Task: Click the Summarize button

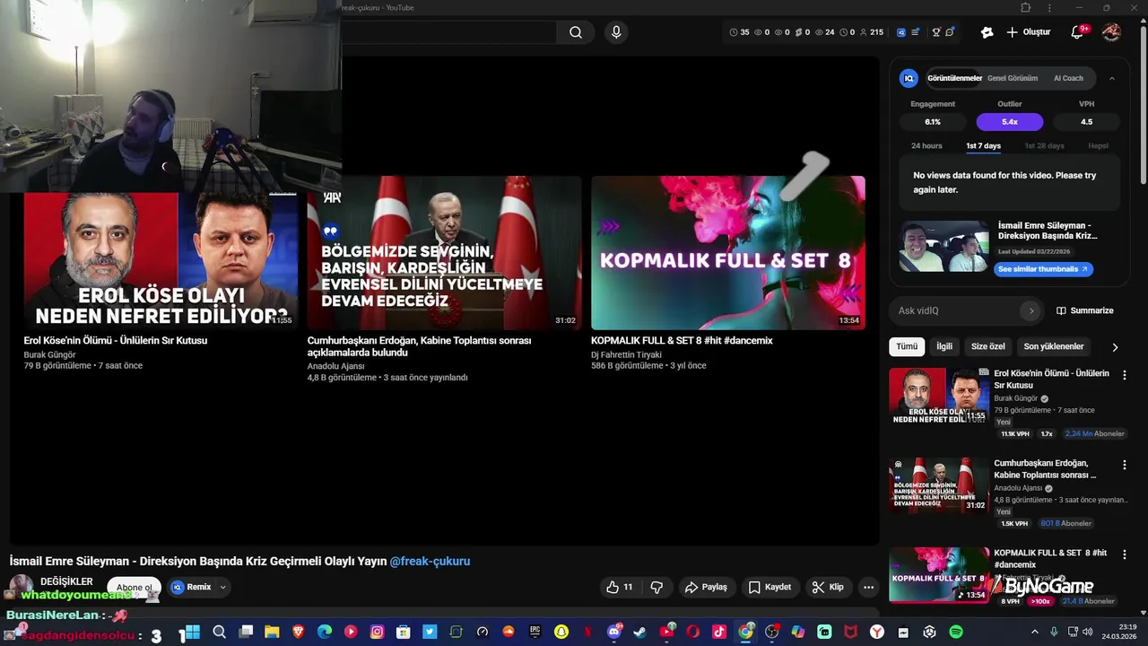Action: pos(1084,310)
